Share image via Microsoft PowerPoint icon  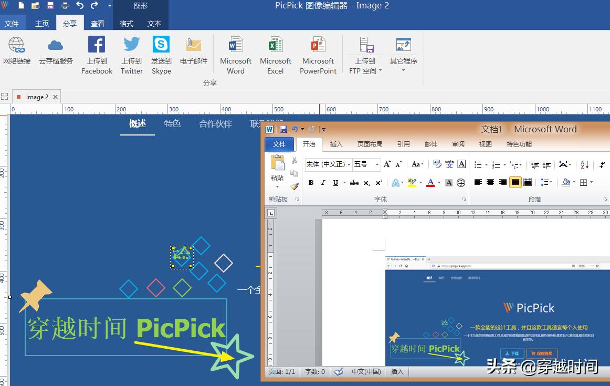point(318,53)
